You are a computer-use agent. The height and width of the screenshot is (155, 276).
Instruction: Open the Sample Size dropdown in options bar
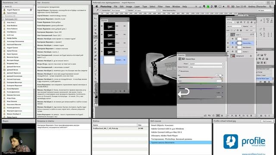(119, 10)
